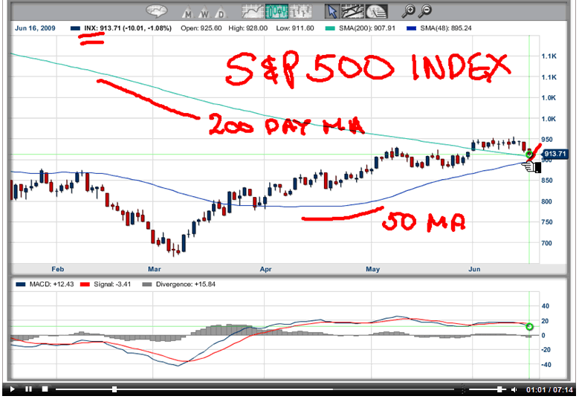
Task: Click the green circle marker on MACD panel
Action: (x=529, y=327)
